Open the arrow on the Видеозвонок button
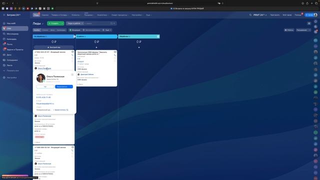The width and height of the screenshot is (320, 180). (x=71, y=86)
